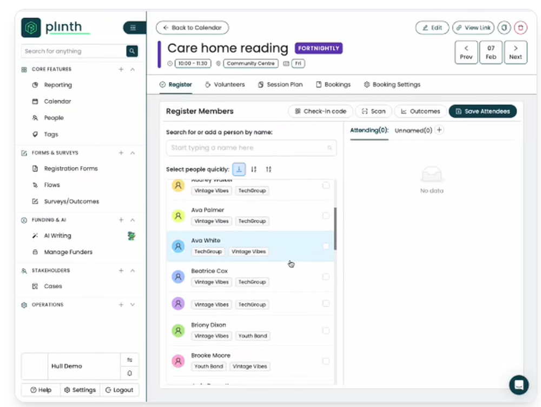Open the Help button
The image size is (541, 407).
pyautogui.click(x=41, y=390)
